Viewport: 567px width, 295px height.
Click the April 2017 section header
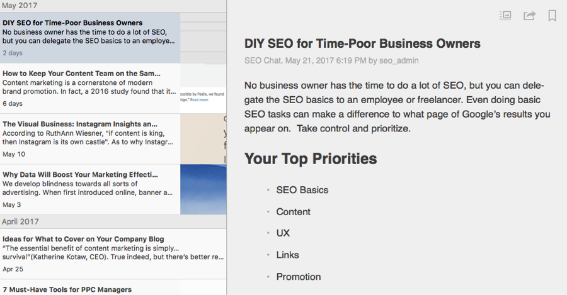[113, 221]
